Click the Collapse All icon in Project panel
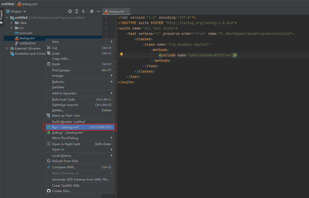Screen dimensions: 309x198 (x=83, y=11)
